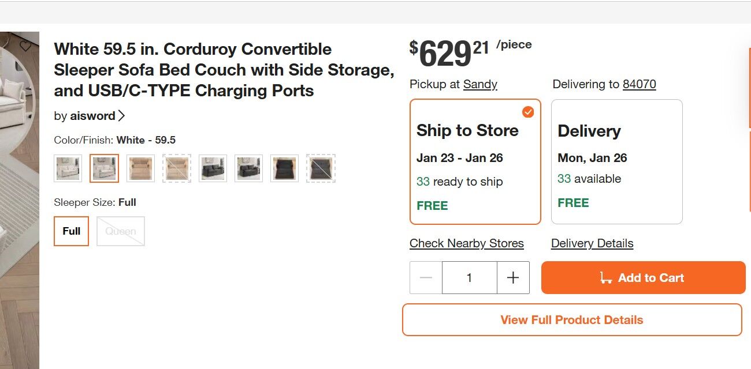The image size is (751, 369).
Task: Select the third beige sofa bed swatch
Action: point(141,168)
